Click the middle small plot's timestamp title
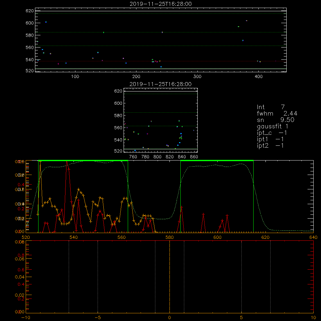Viewport: 321px width, 321px height. coord(160,84)
